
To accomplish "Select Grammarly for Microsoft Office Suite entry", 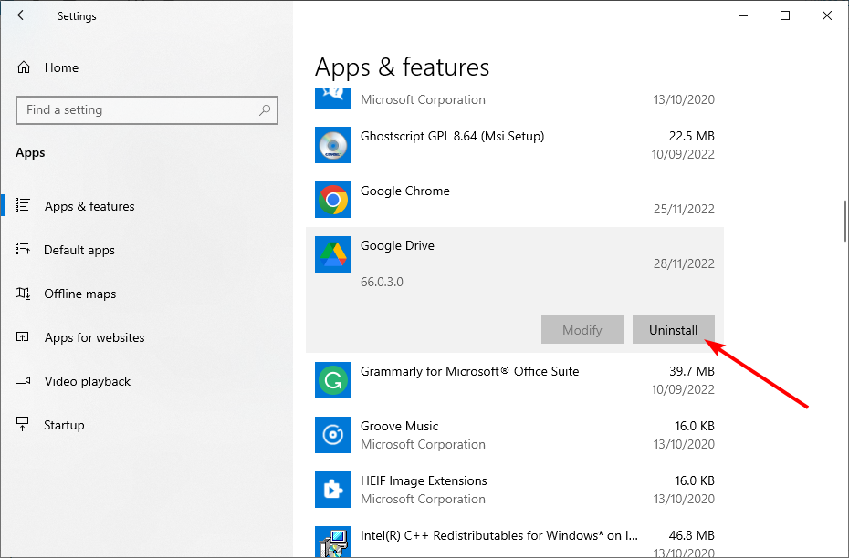I will (515, 380).
